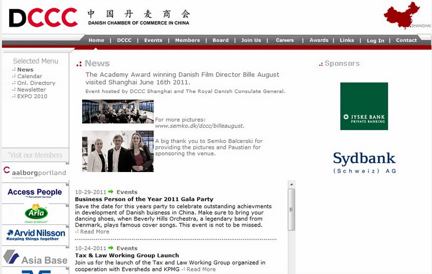Read More about the Gala Party
432x274 pixels.
tap(94, 231)
